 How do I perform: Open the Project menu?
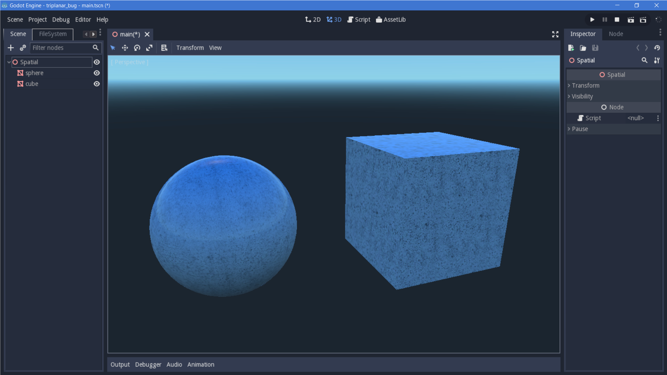[x=37, y=19]
